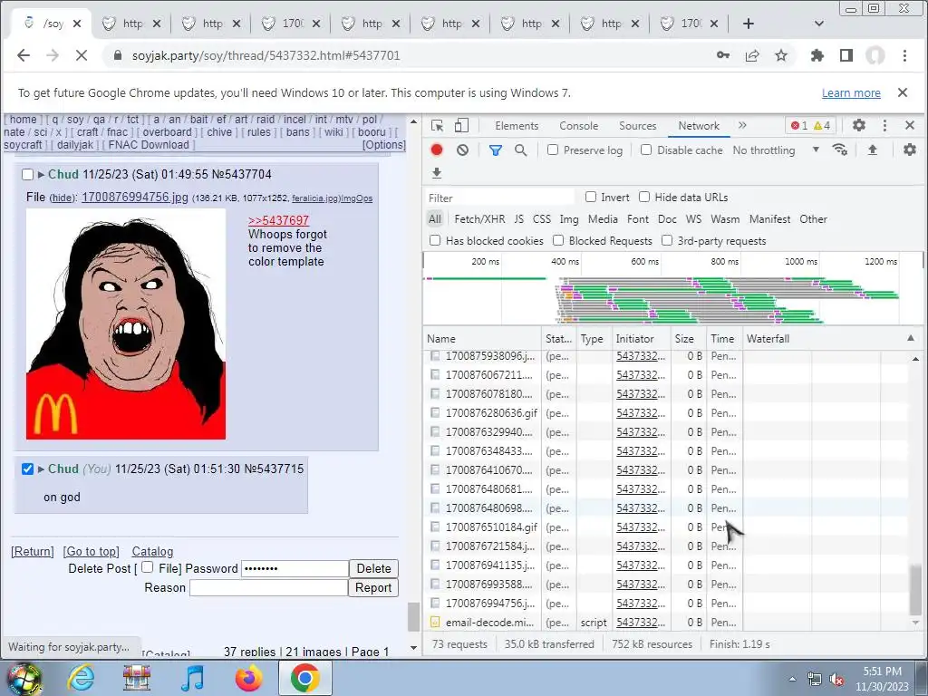Viewport: 928px width, 696px height.
Task: Check Blocked Requests
Action: click(558, 240)
